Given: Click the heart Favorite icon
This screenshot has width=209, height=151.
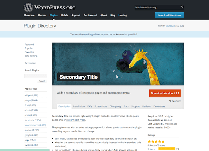Looking at the screenshot, I should click(x=170, y=101).
